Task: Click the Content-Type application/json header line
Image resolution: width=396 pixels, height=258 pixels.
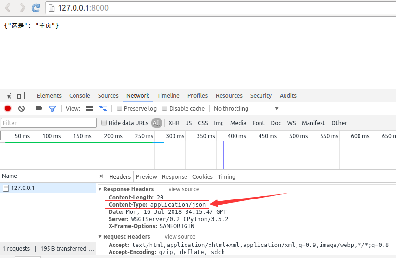Action: tap(157, 205)
